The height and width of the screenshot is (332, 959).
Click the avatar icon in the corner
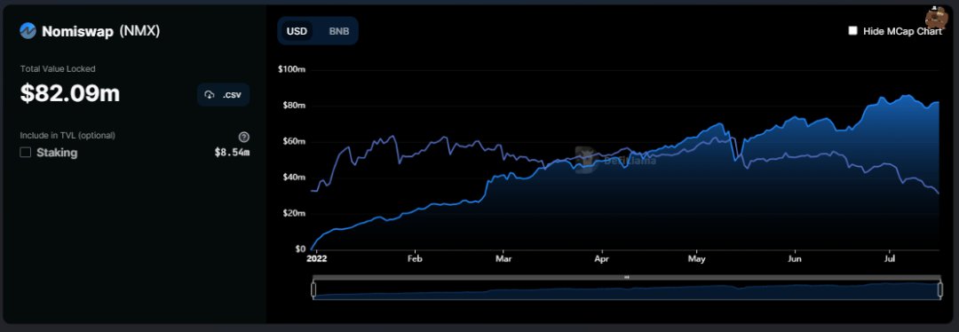pyautogui.click(x=937, y=18)
